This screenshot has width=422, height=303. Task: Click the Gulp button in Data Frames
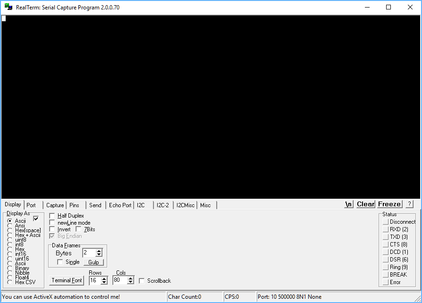93,262
